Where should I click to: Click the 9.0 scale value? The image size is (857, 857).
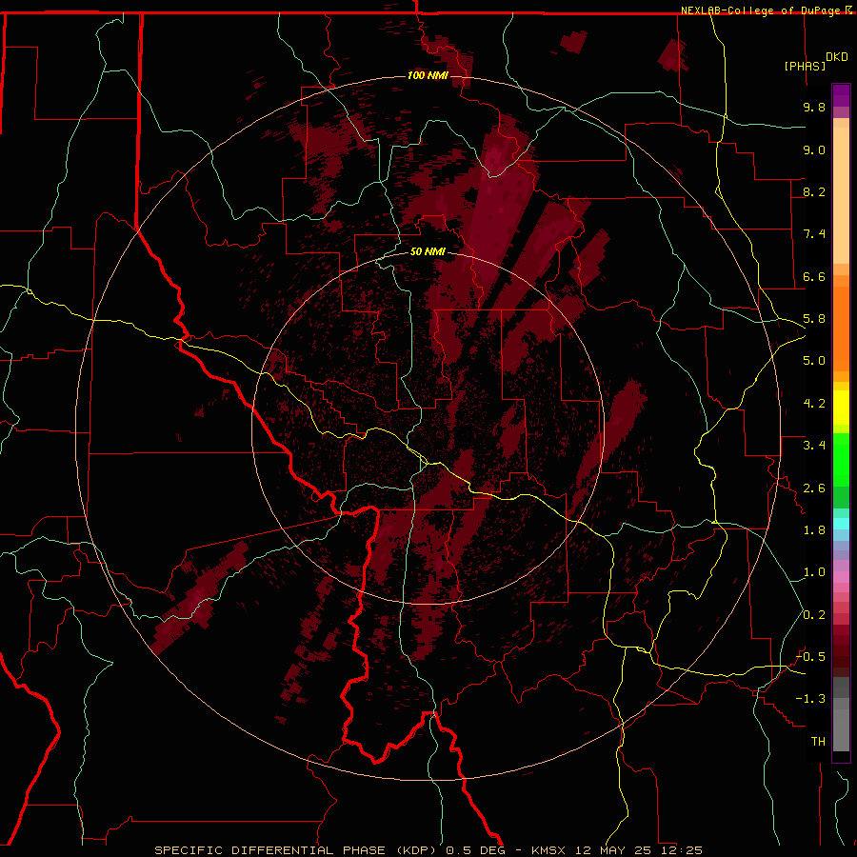click(x=814, y=149)
